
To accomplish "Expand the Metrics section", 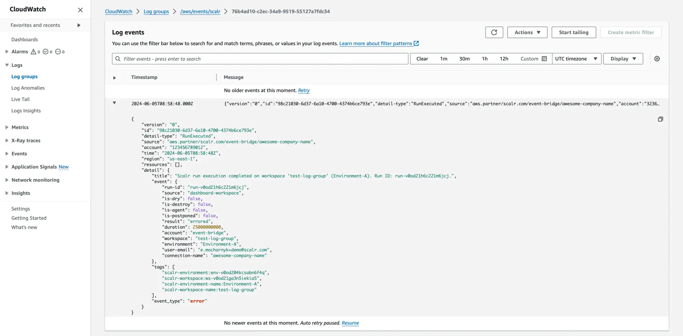I will [7, 127].
